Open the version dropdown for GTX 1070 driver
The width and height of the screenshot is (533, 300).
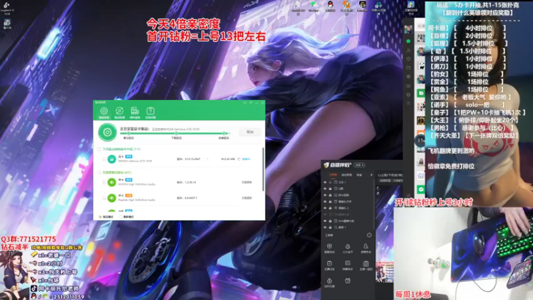point(207,159)
